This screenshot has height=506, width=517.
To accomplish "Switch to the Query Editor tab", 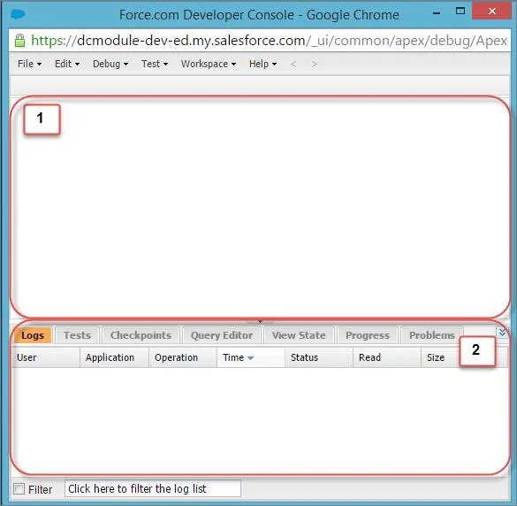I will point(222,335).
